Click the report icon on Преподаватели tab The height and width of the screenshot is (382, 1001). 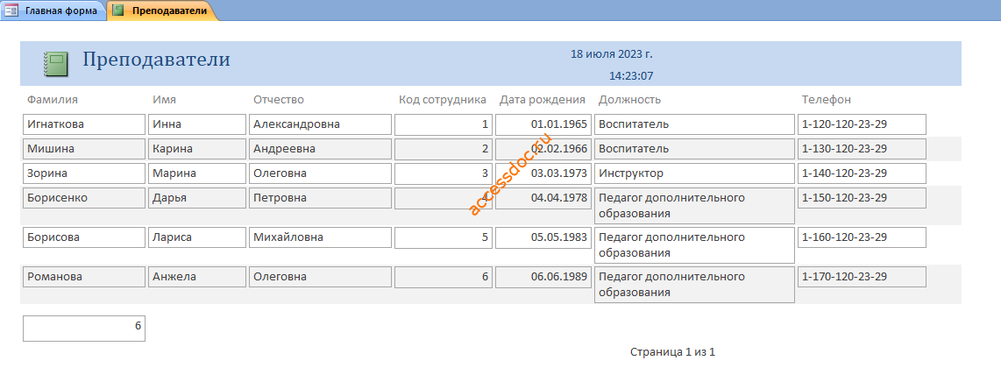(118, 11)
